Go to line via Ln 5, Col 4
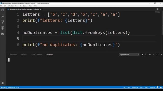 click(x=127, y=87)
